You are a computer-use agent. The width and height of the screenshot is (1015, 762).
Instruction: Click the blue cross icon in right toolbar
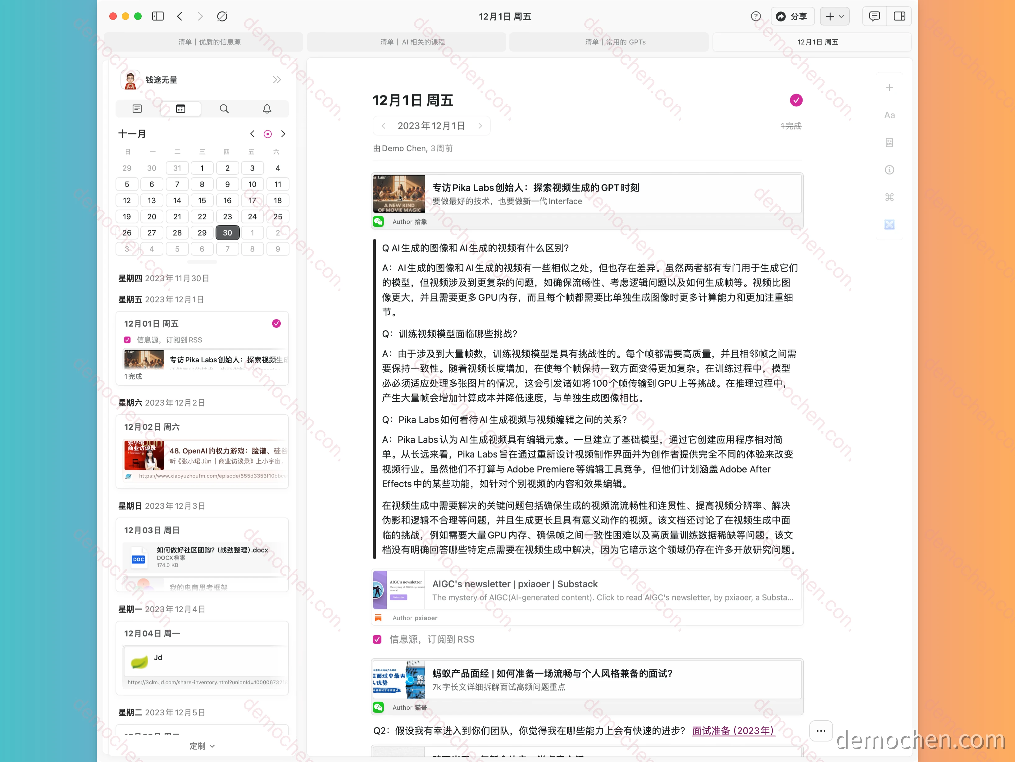pyautogui.click(x=889, y=224)
